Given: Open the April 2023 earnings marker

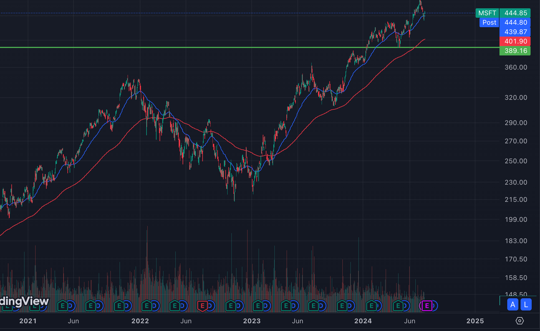Looking at the screenshot, I should click(x=286, y=306).
